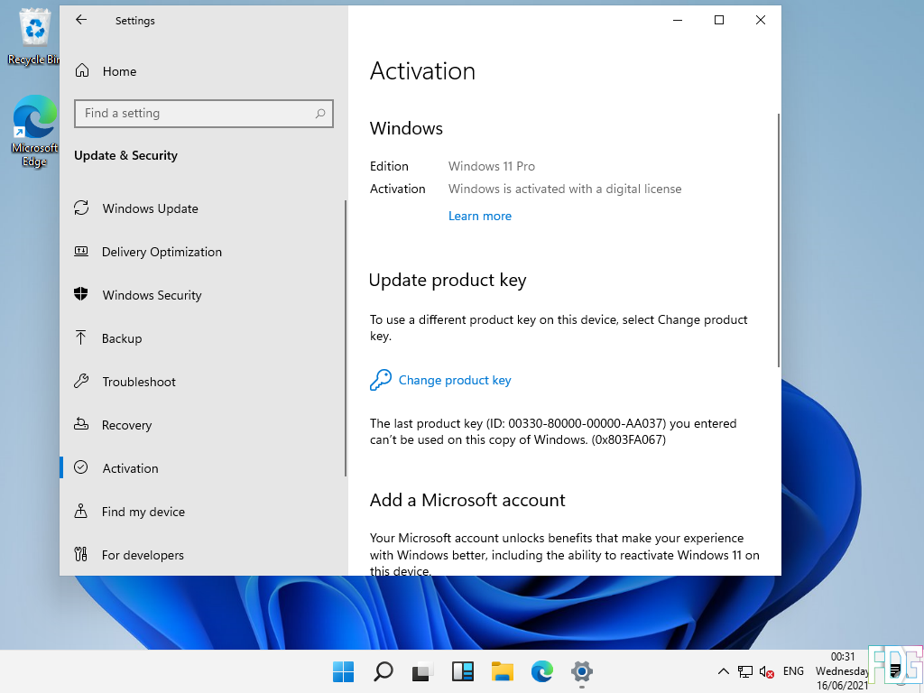Click the Activation page vertical scrollbar
Screen dimensions: 924x693
point(779,240)
